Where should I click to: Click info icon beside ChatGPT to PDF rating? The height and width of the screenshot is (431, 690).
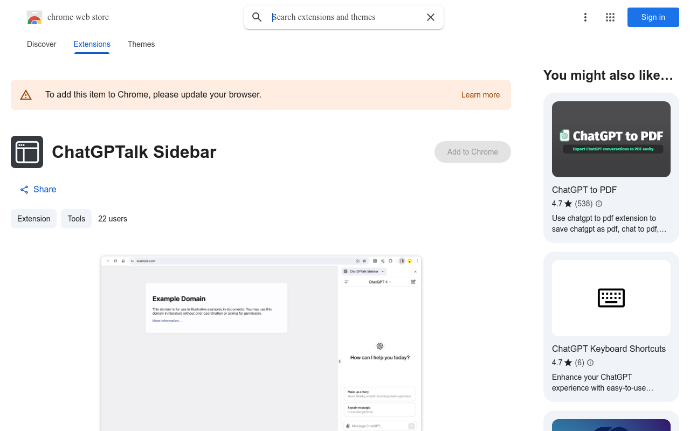click(599, 204)
